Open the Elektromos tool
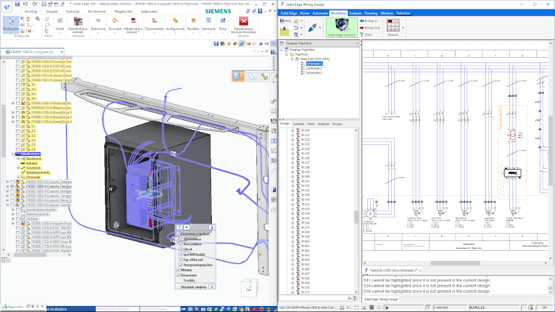555x312 pixels. [98, 24]
